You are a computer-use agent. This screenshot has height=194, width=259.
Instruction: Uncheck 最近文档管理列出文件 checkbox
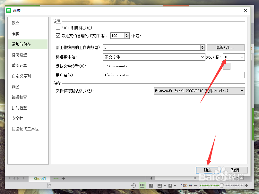point(58,35)
